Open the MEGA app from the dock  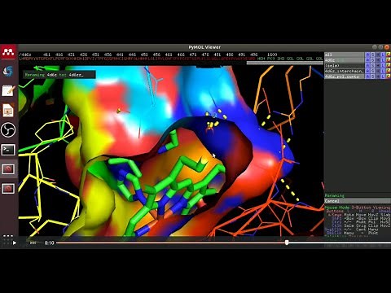pos(8,52)
